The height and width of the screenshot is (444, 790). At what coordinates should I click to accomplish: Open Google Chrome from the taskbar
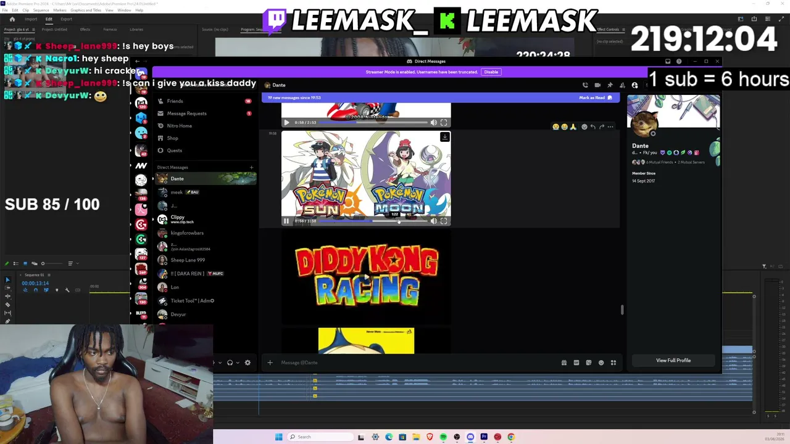coord(511,437)
